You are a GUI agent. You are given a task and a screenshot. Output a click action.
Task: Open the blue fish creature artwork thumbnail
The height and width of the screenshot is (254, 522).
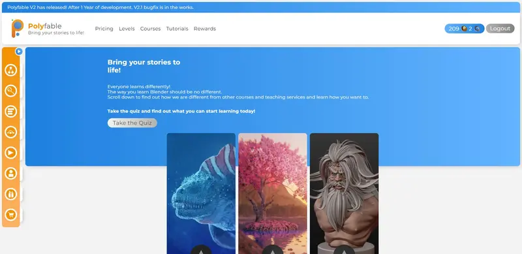click(201, 194)
